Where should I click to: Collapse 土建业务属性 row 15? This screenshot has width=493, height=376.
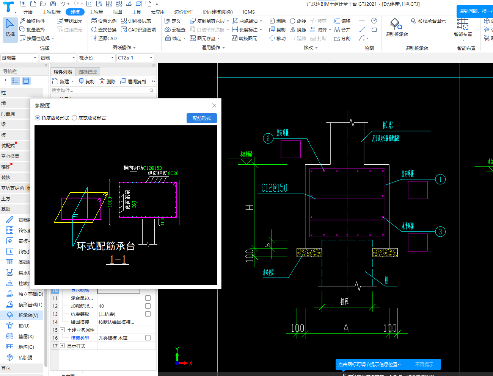click(x=63, y=330)
